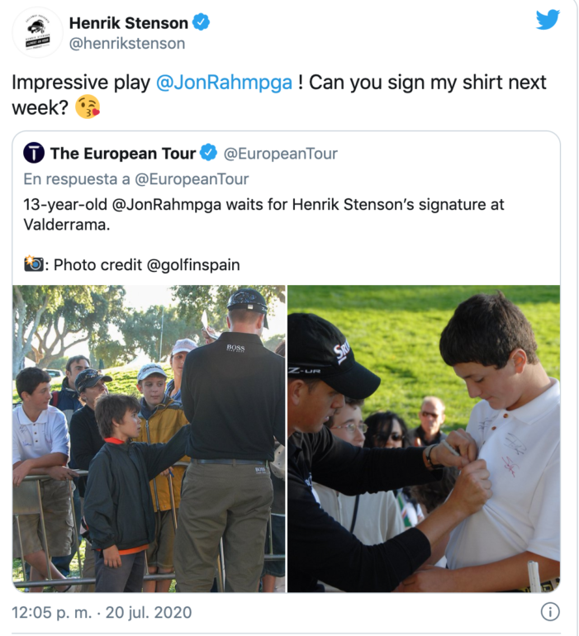Open the @JonRahmpga mention in main tweet
579x636 pixels.
click(224, 83)
